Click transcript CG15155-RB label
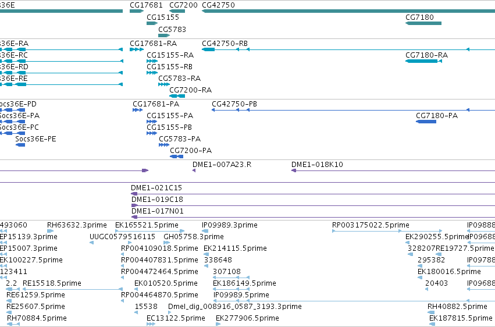 pos(169,67)
